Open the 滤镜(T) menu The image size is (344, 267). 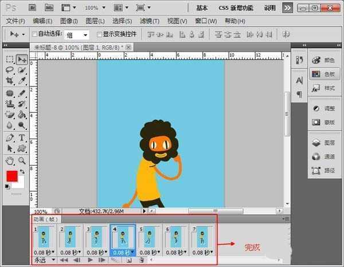pyautogui.click(x=148, y=21)
